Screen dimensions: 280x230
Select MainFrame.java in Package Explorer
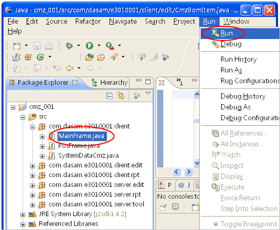point(81,136)
